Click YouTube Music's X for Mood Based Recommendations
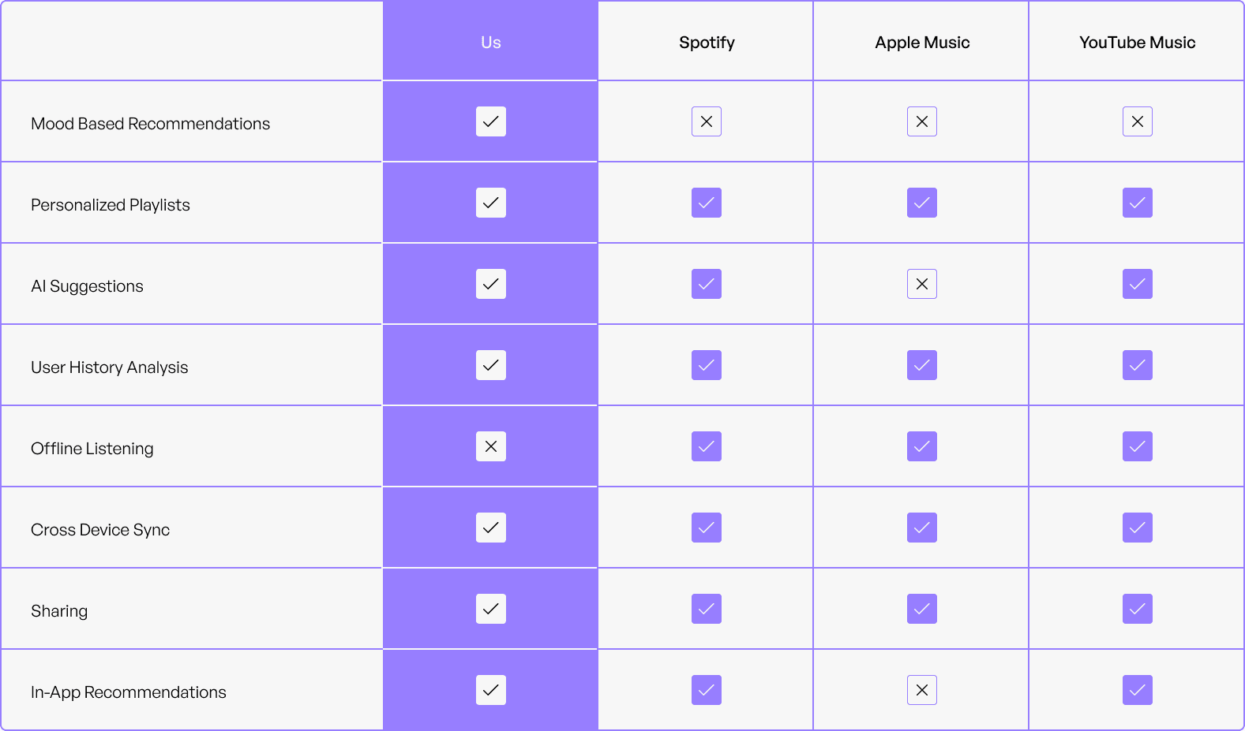This screenshot has width=1245, height=731. click(1138, 121)
